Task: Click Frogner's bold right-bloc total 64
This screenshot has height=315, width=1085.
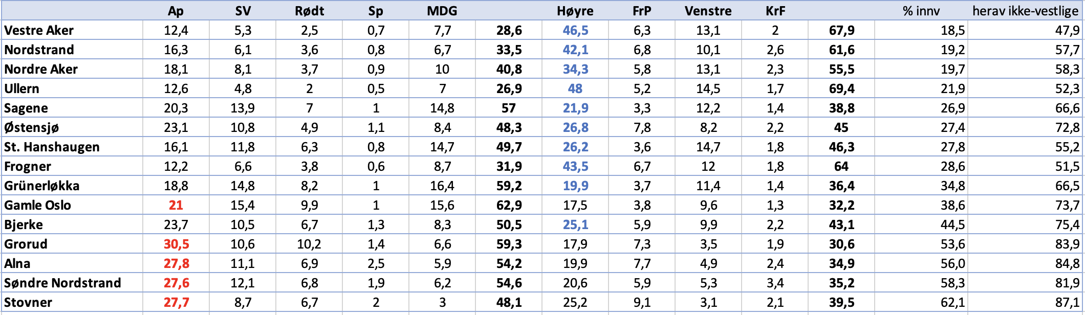Action: tap(841, 166)
